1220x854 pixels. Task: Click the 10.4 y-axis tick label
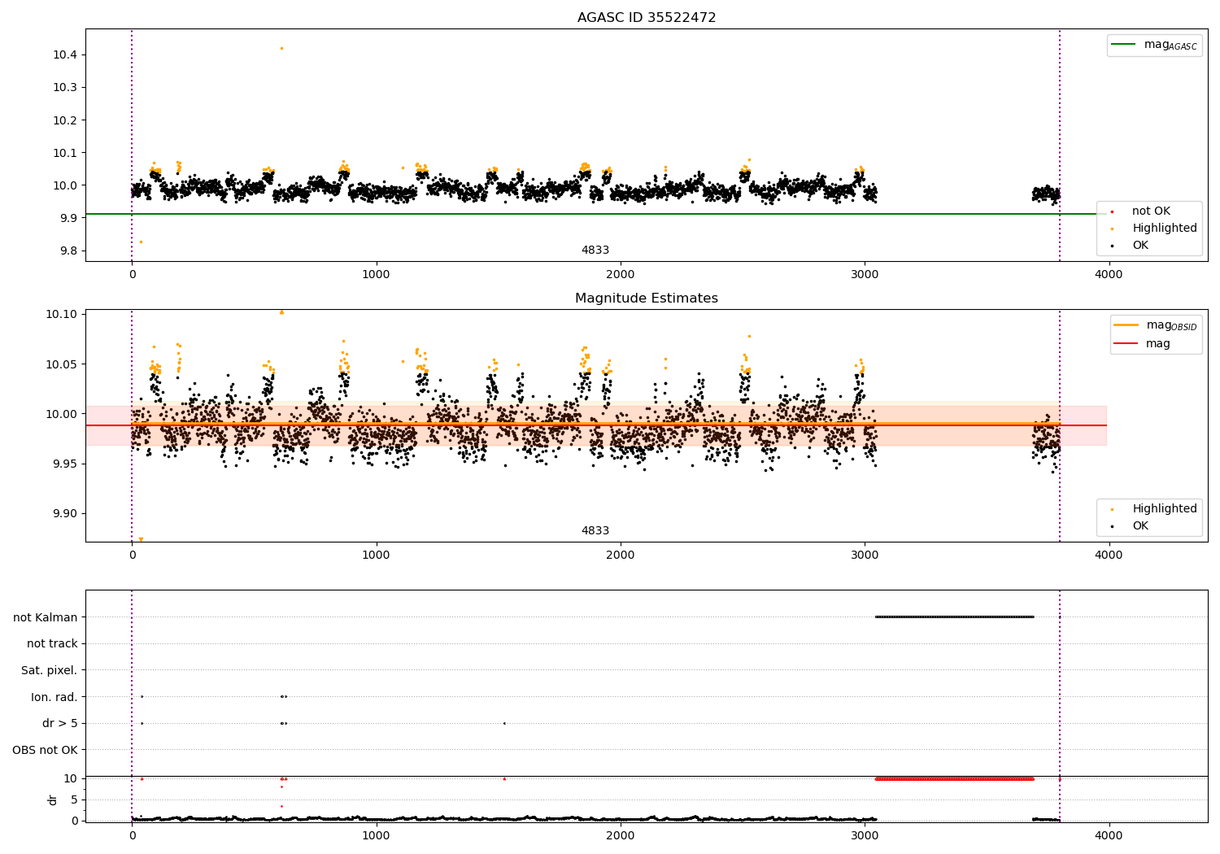click(65, 54)
